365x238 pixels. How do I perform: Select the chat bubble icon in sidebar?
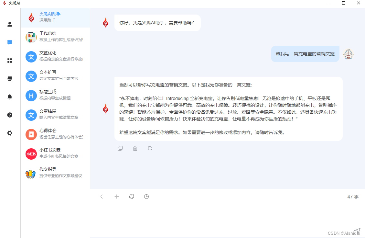[x=10, y=42]
